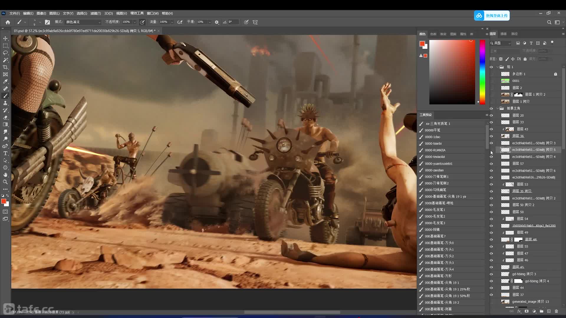Select the Smudge tool
This screenshot has height=318, width=566.
click(x=5, y=132)
